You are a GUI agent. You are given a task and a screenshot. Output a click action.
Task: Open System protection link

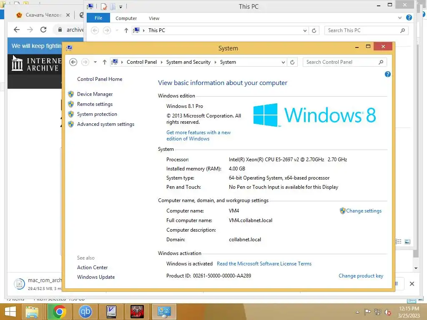97,114
